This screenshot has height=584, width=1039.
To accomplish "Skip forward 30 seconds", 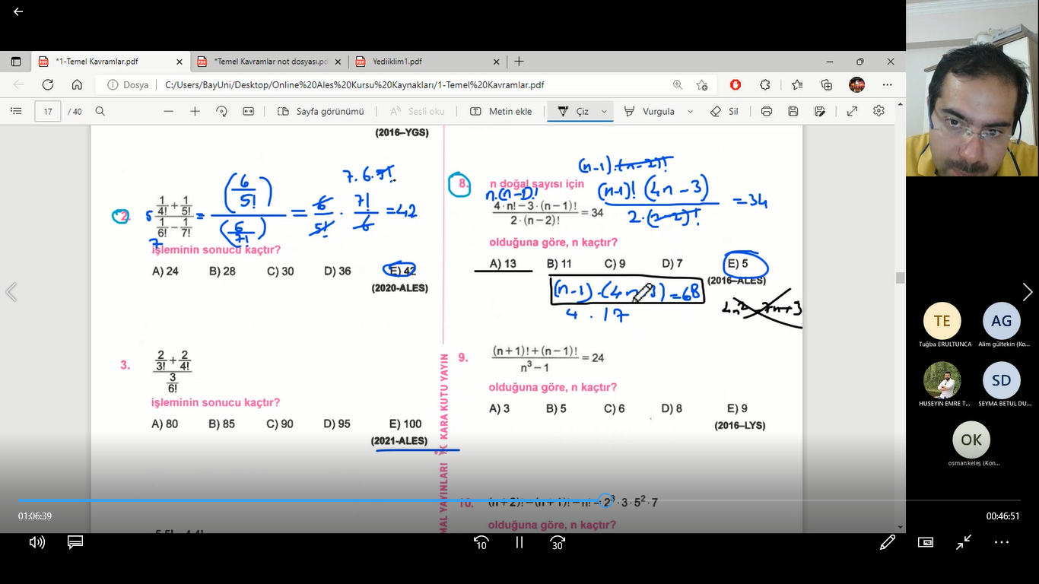I will click(558, 542).
